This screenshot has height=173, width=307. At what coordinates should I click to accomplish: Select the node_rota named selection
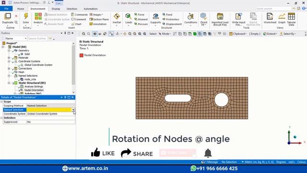pyautogui.click(x=30, y=79)
